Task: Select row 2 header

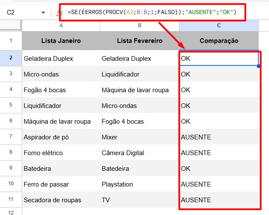Action: click(11, 58)
